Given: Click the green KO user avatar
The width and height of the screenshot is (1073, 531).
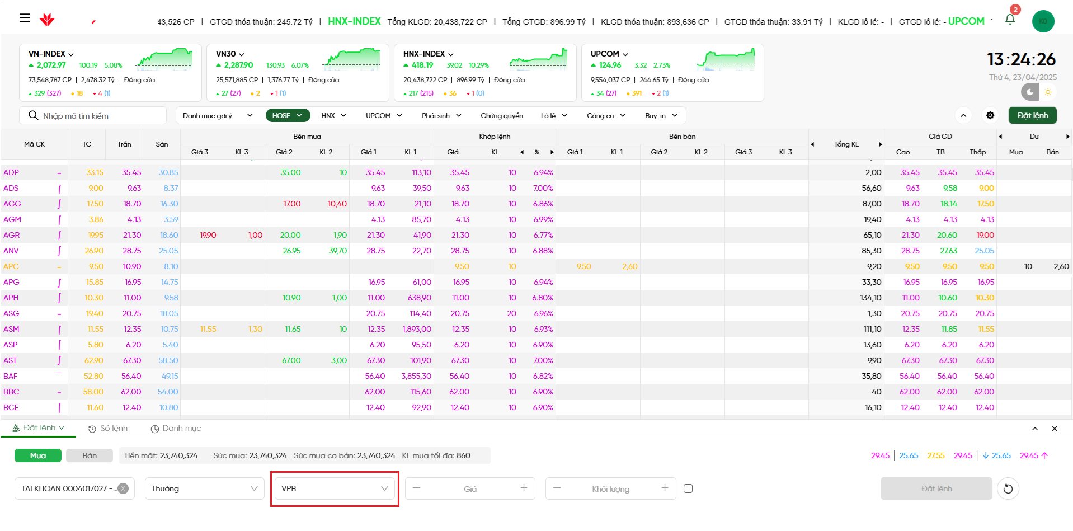Looking at the screenshot, I should [x=1043, y=21].
